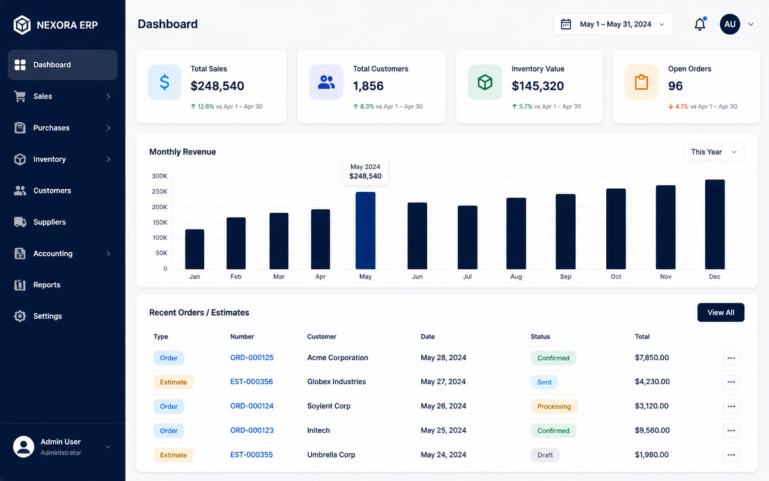Open actions menu for EST-000356 row
The image size is (769, 481).
(731, 382)
